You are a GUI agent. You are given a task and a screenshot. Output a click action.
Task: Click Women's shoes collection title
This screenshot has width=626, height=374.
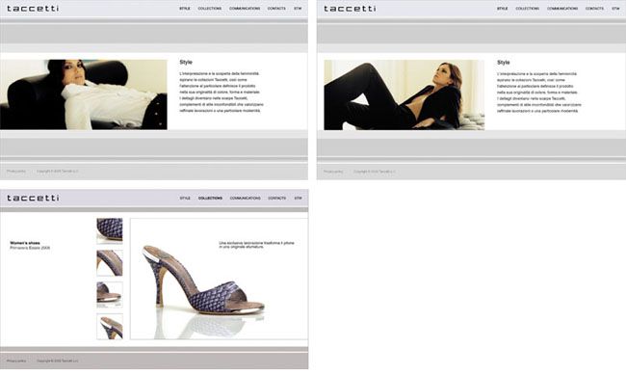point(25,243)
